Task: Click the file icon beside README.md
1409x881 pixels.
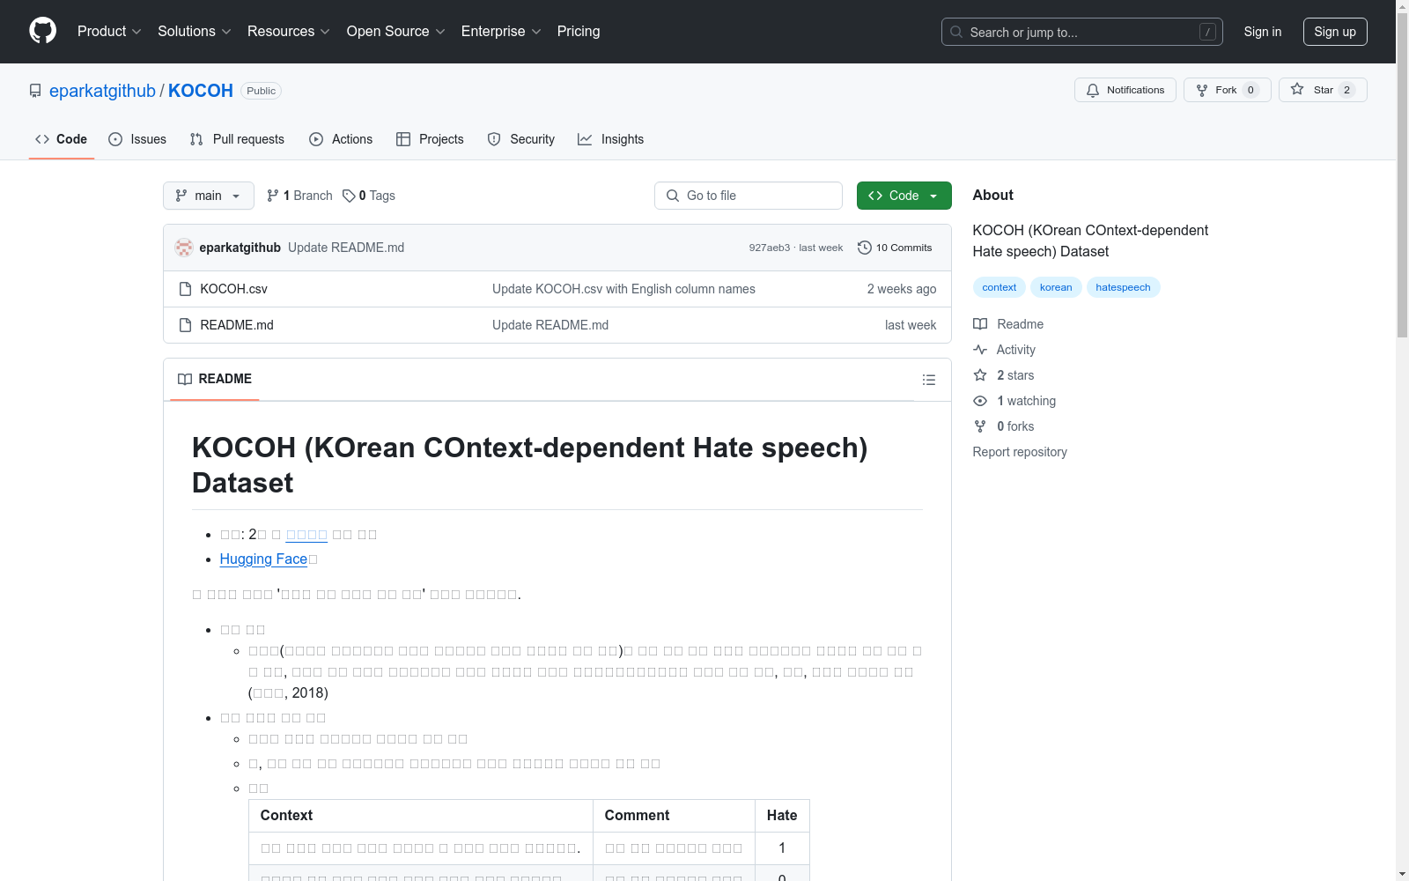Action: click(185, 325)
